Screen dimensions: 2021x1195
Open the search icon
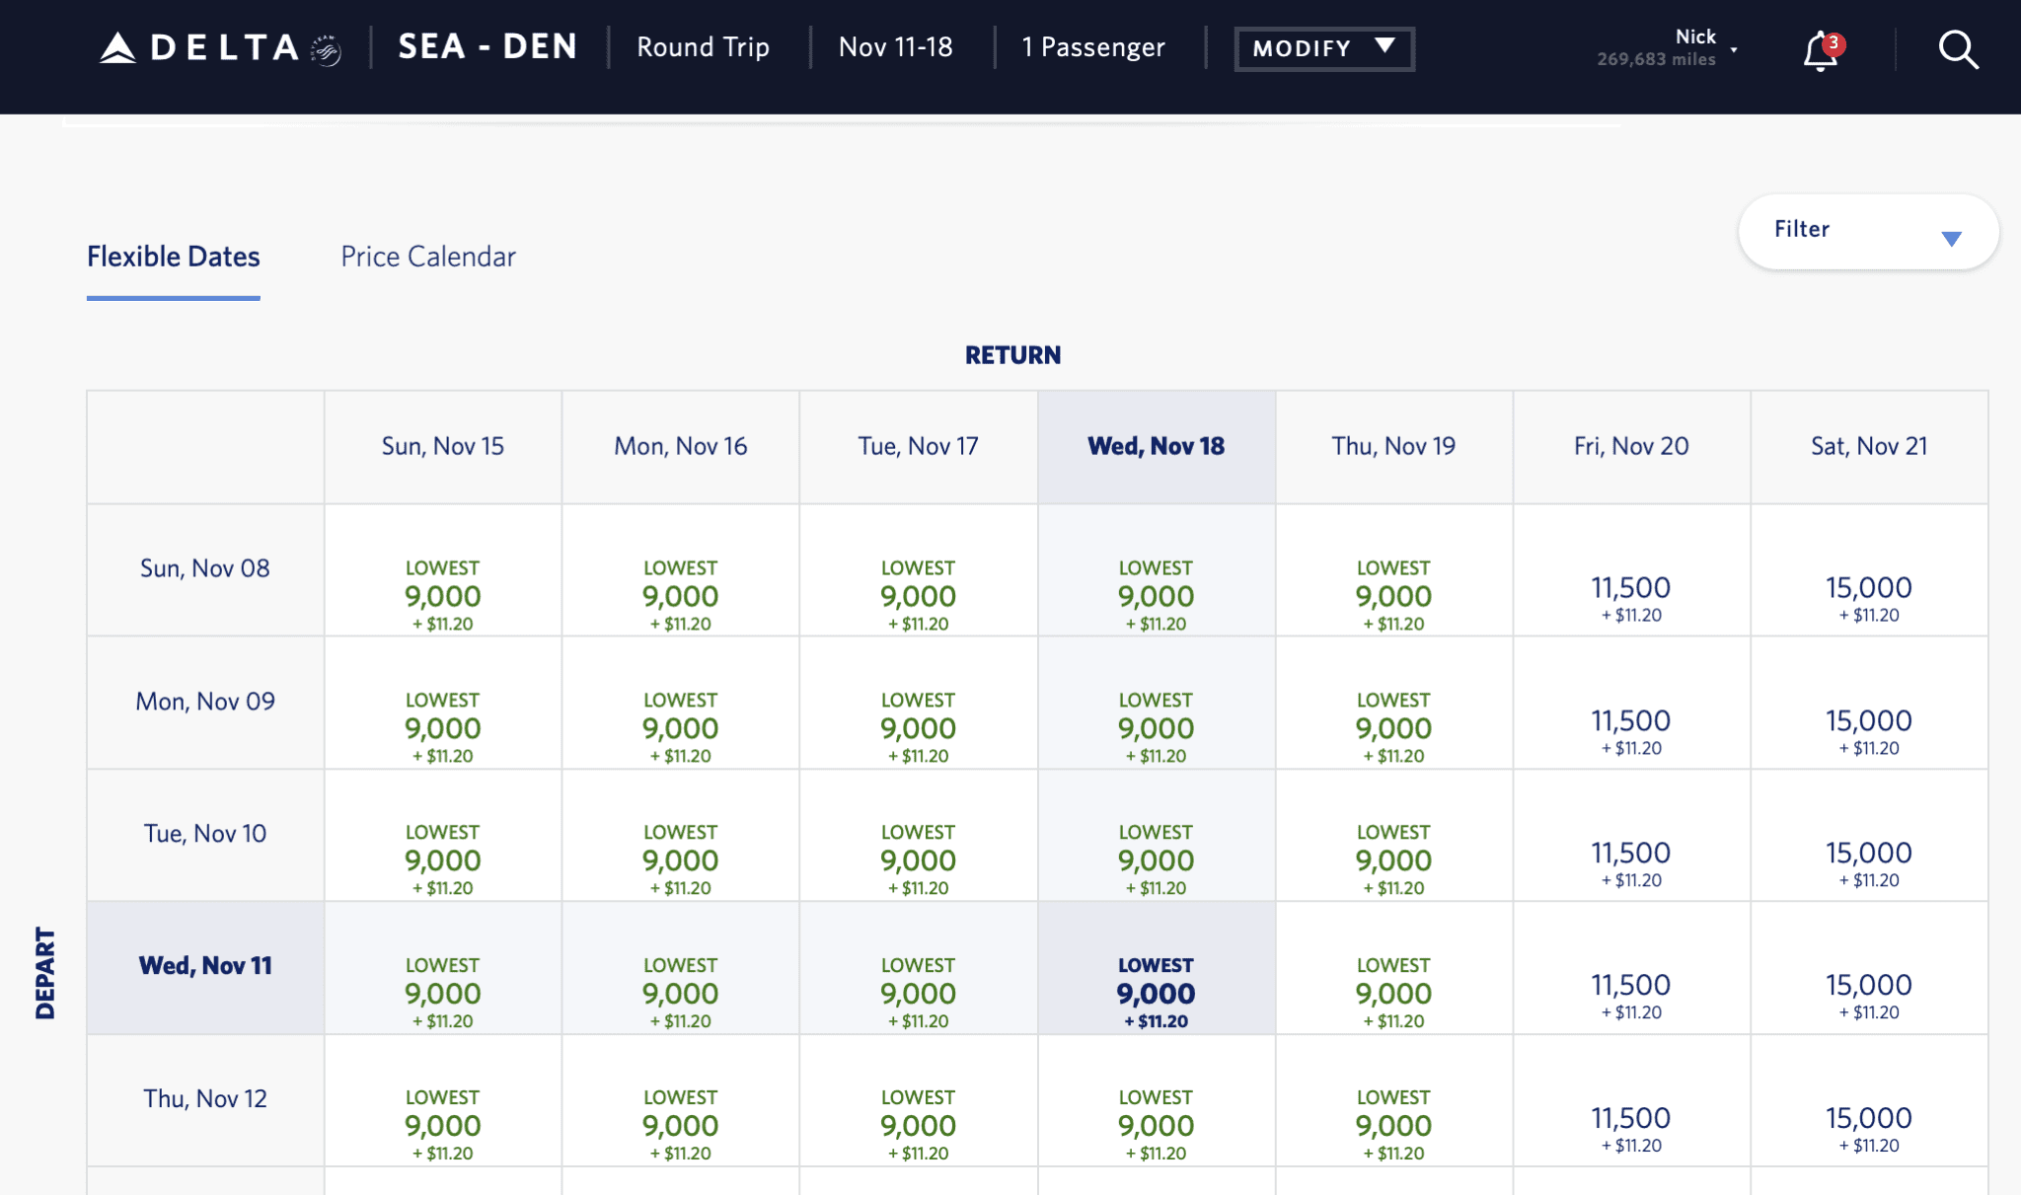pos(1957,49)
